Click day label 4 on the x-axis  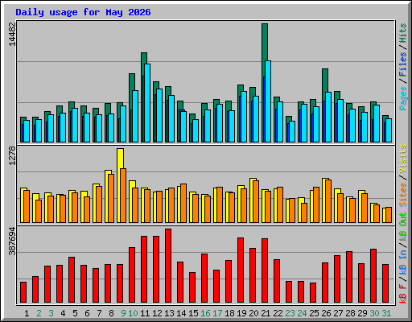tap(63, 313)
